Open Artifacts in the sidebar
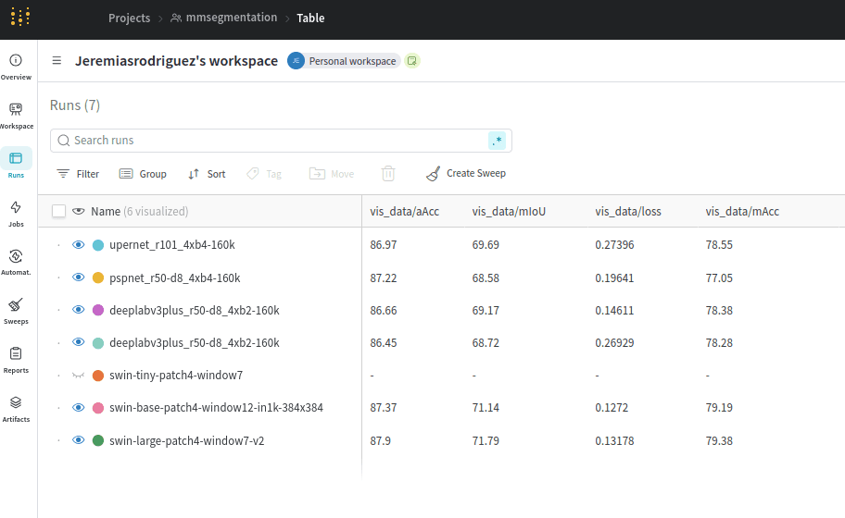Screen dimensions: 845x518 [x=16, y=409]
